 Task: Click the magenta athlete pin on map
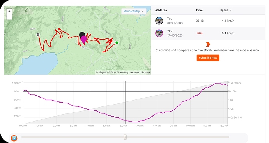pos(83,39)
